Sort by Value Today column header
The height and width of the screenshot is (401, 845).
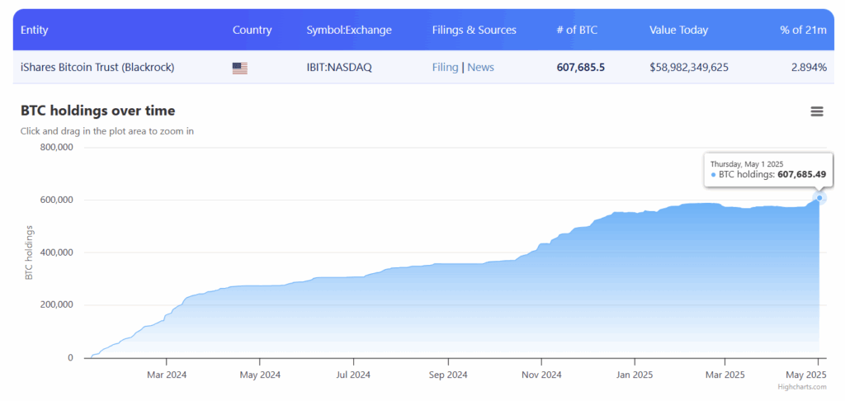pyautogui.click(x=678, y=30)
